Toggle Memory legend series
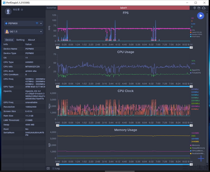Viewport: 210px width, 172px height. pos(195,145)
